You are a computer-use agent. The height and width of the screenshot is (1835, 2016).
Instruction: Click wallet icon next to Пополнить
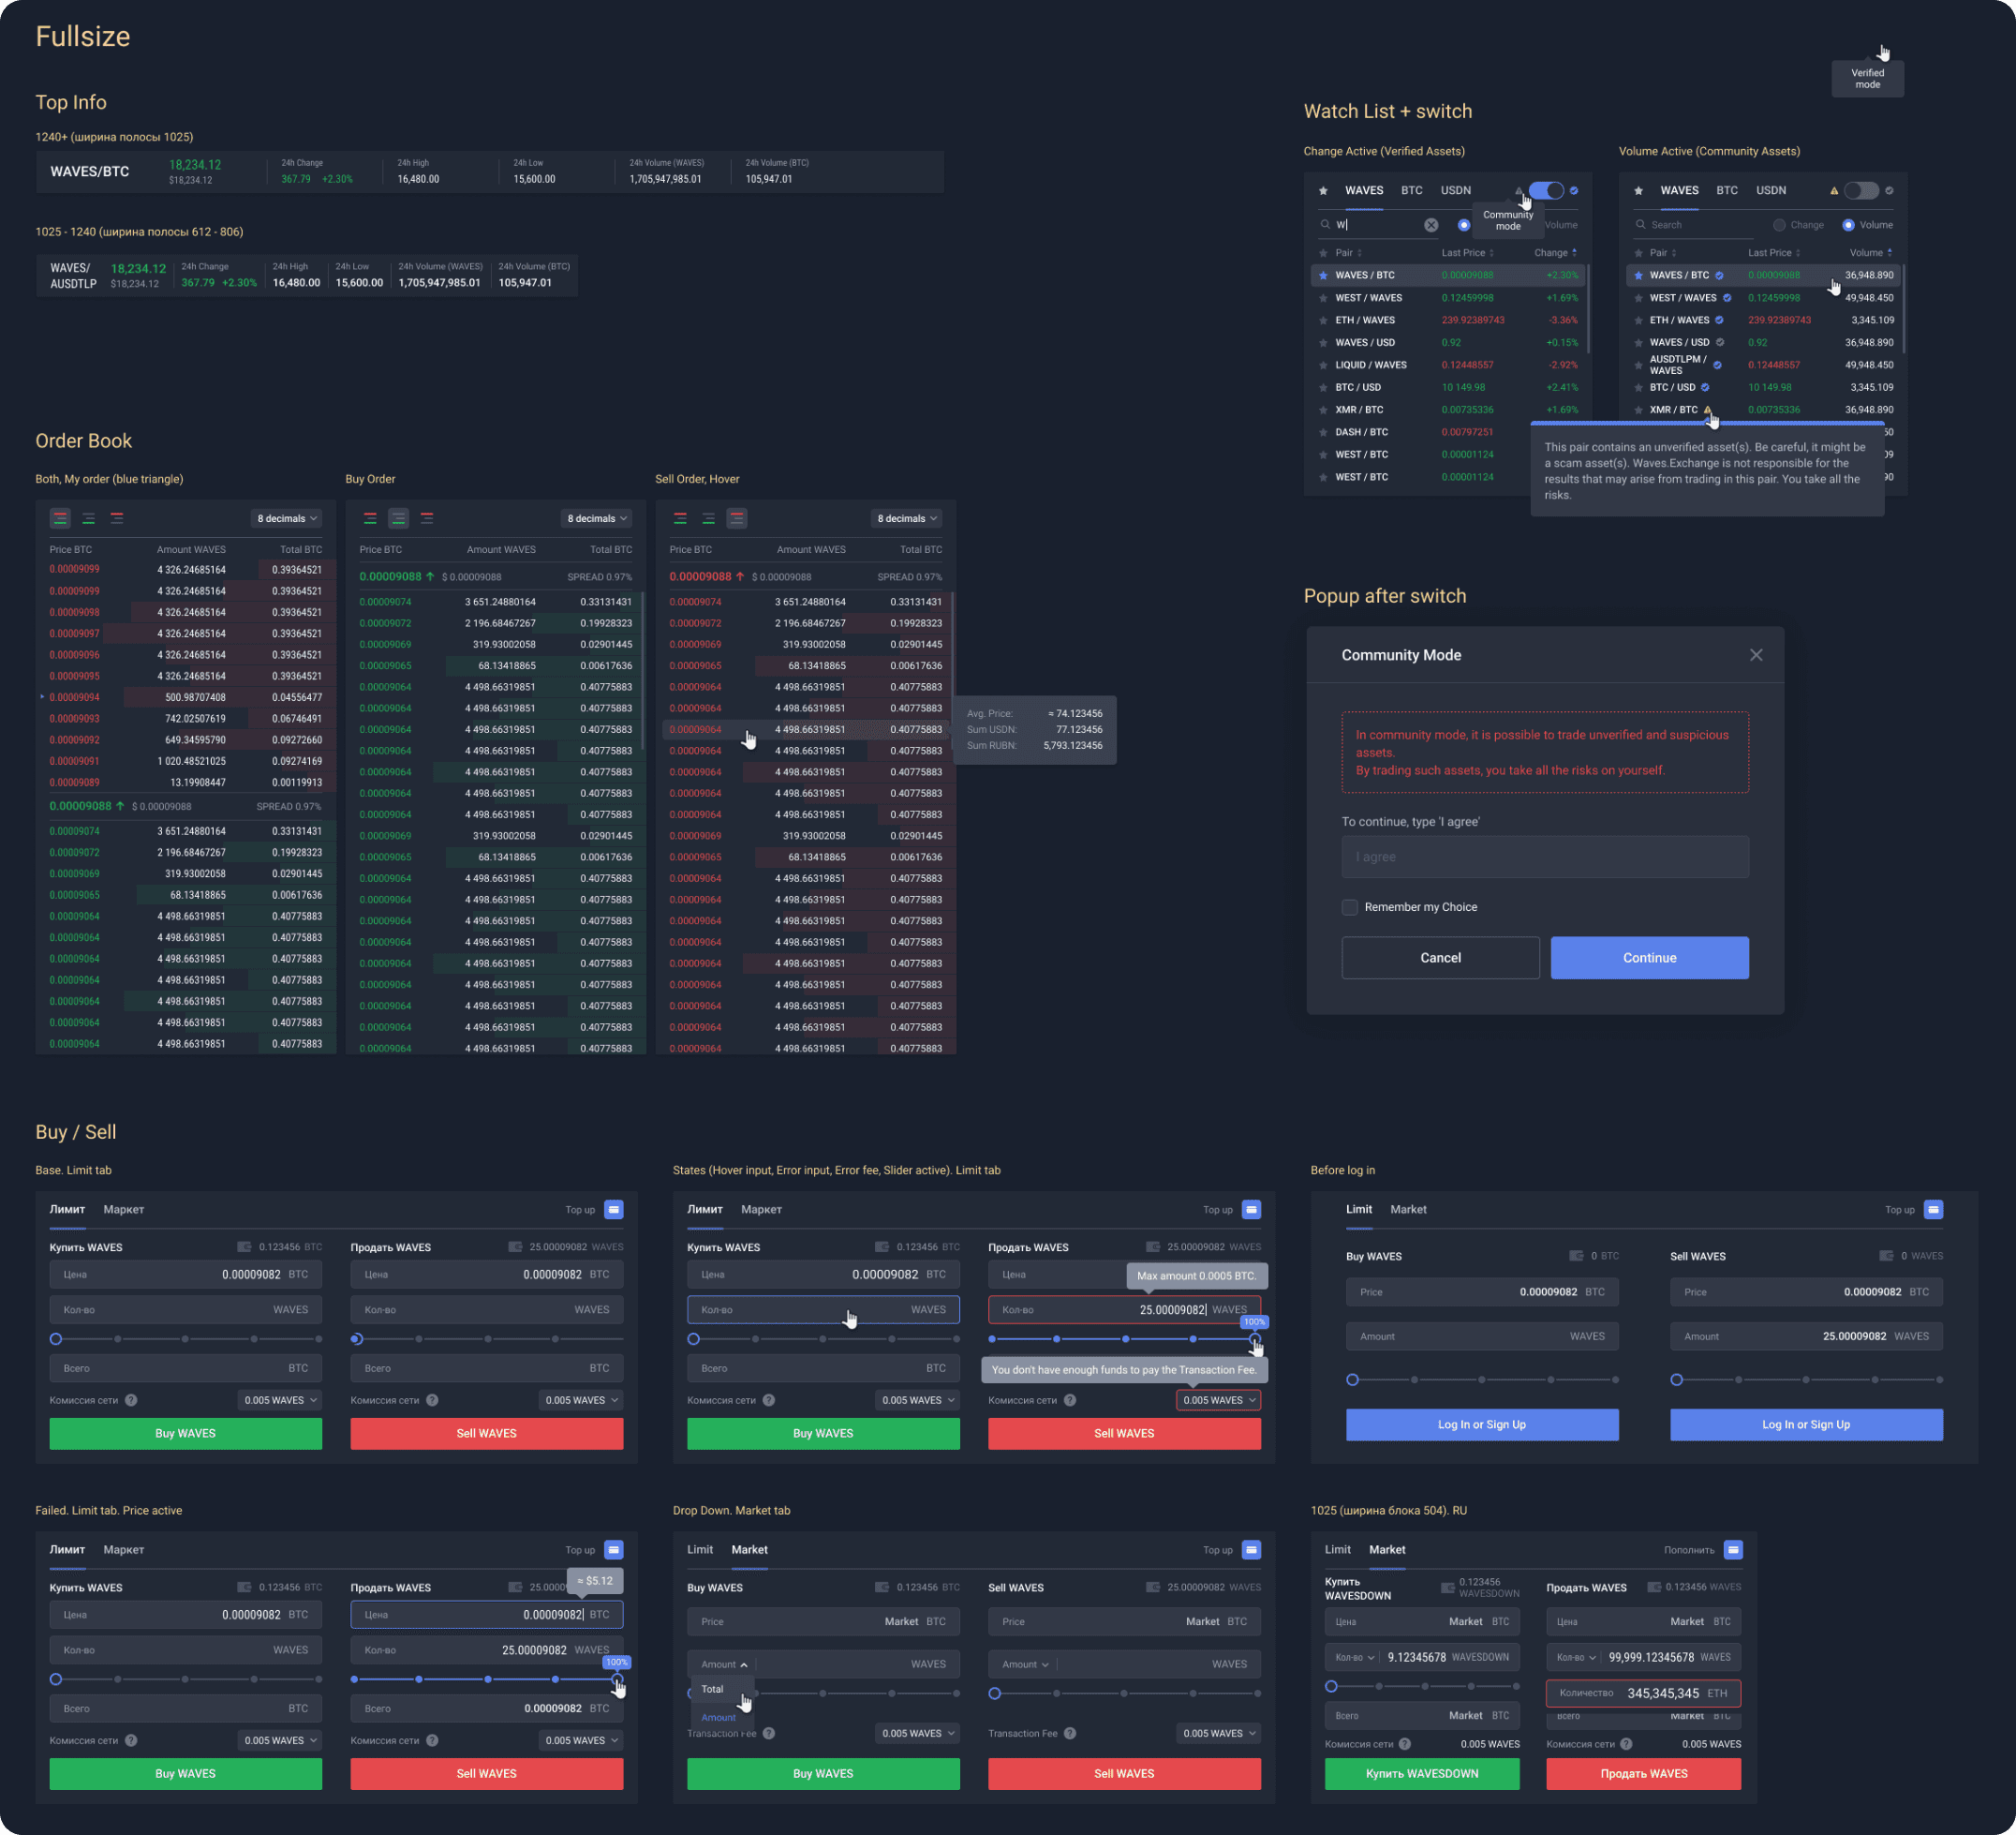(1733, 1550)
